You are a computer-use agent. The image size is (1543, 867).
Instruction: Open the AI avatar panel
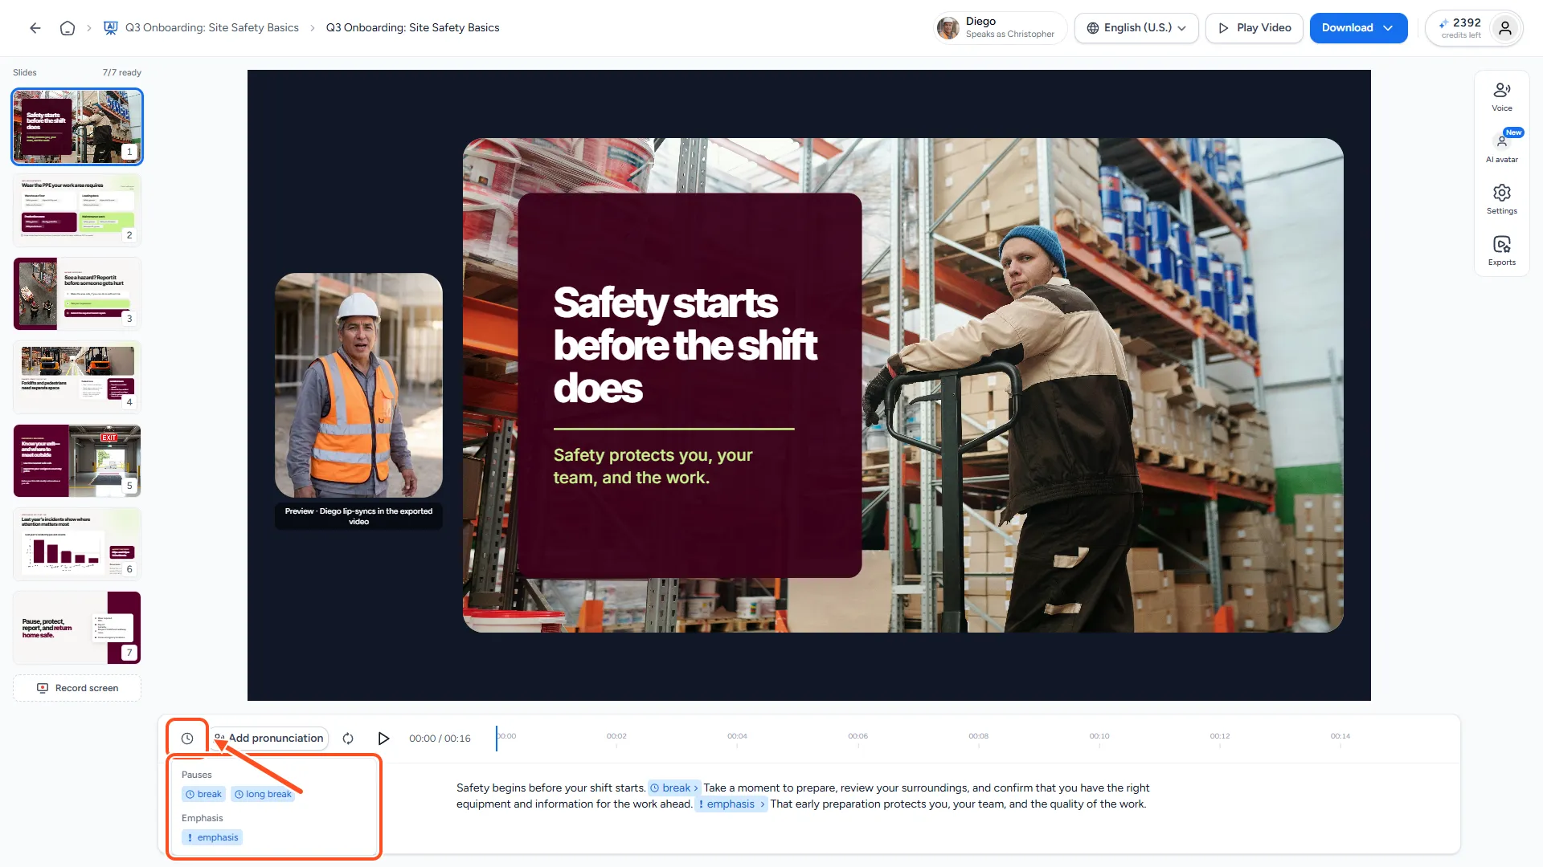[1501, 149]
